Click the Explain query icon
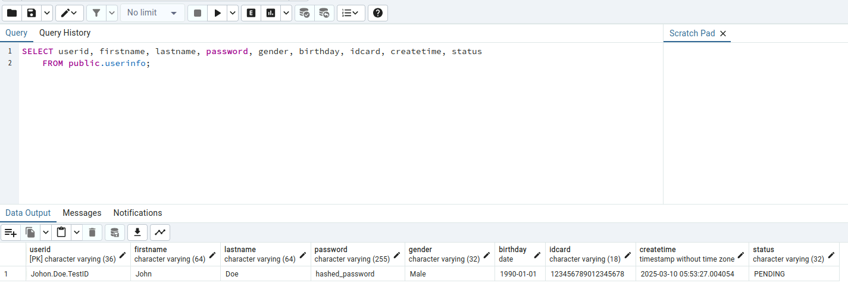The image size is (848, 286). [x=251, y=12]
